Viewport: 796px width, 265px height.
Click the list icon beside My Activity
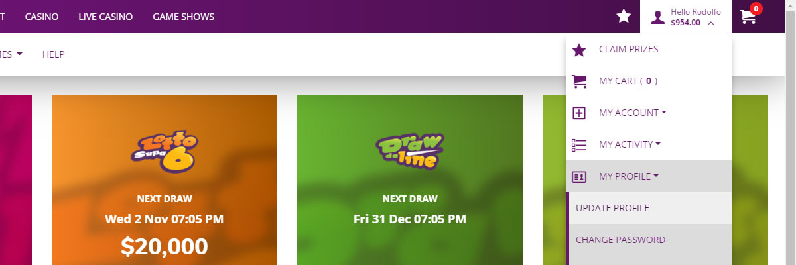579,144
